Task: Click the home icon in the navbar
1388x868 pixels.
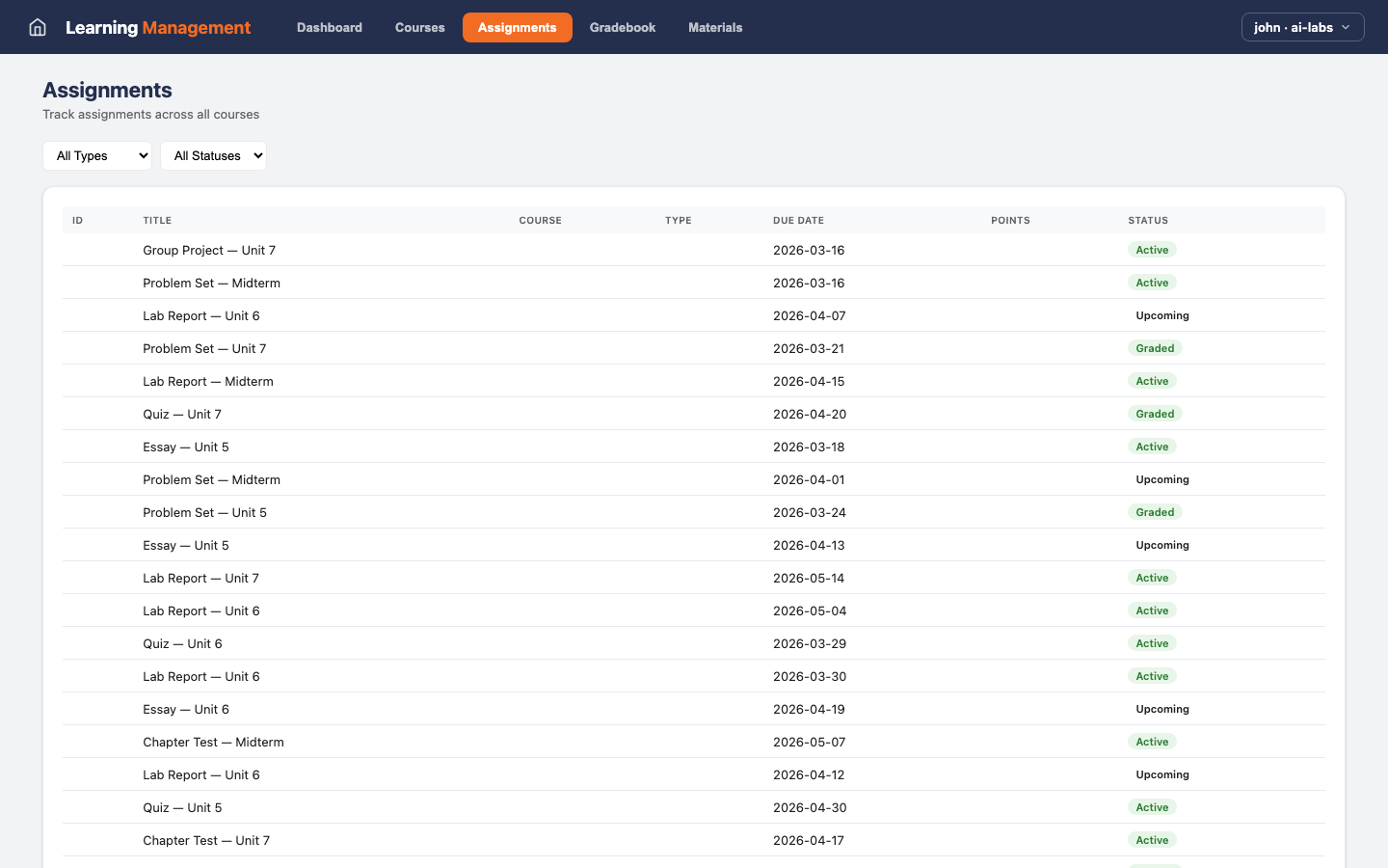Action: [37, 27]
